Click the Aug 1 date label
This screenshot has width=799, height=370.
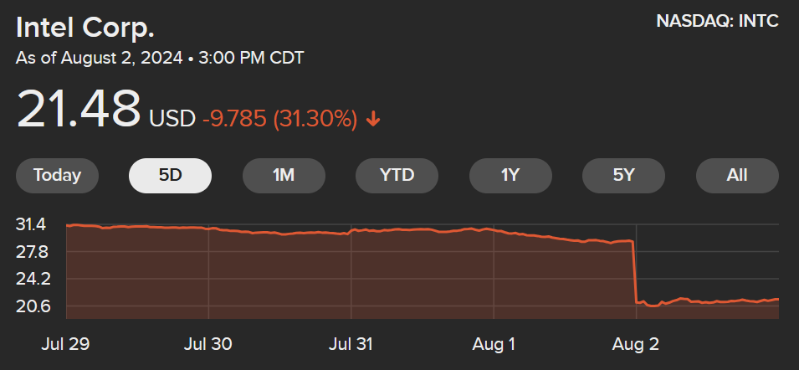point(494,344)
